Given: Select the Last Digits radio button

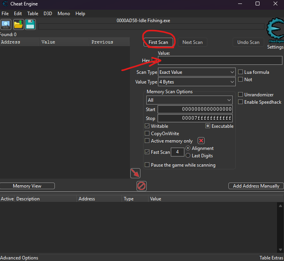Looking at the screenshot, I should click(x=188, y=156).
